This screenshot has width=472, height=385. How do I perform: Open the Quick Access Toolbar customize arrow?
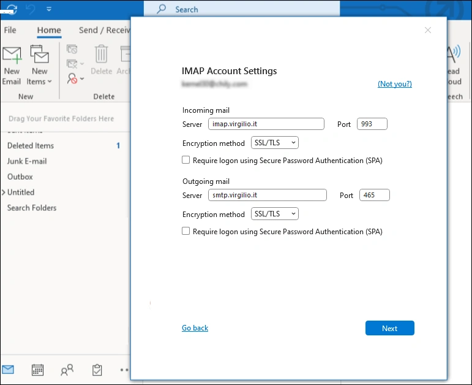point(49,9)
